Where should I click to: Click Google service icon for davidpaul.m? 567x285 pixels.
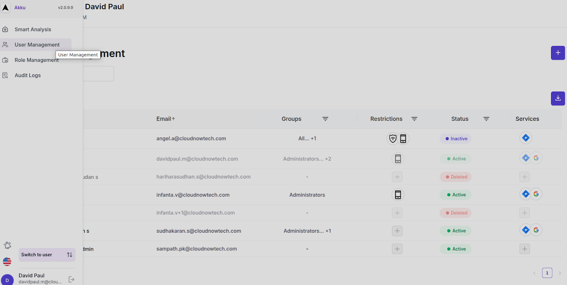click(x=536, y=158)
